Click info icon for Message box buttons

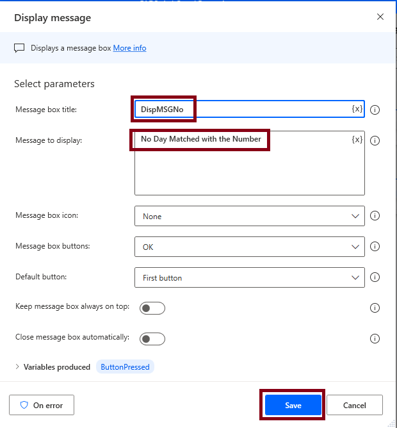(375, 247)
